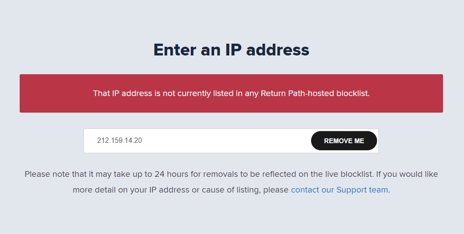Viewport: 464px width, 234px height.
Task: Click the word ME on the black button
Action: (x=359, y=141)
